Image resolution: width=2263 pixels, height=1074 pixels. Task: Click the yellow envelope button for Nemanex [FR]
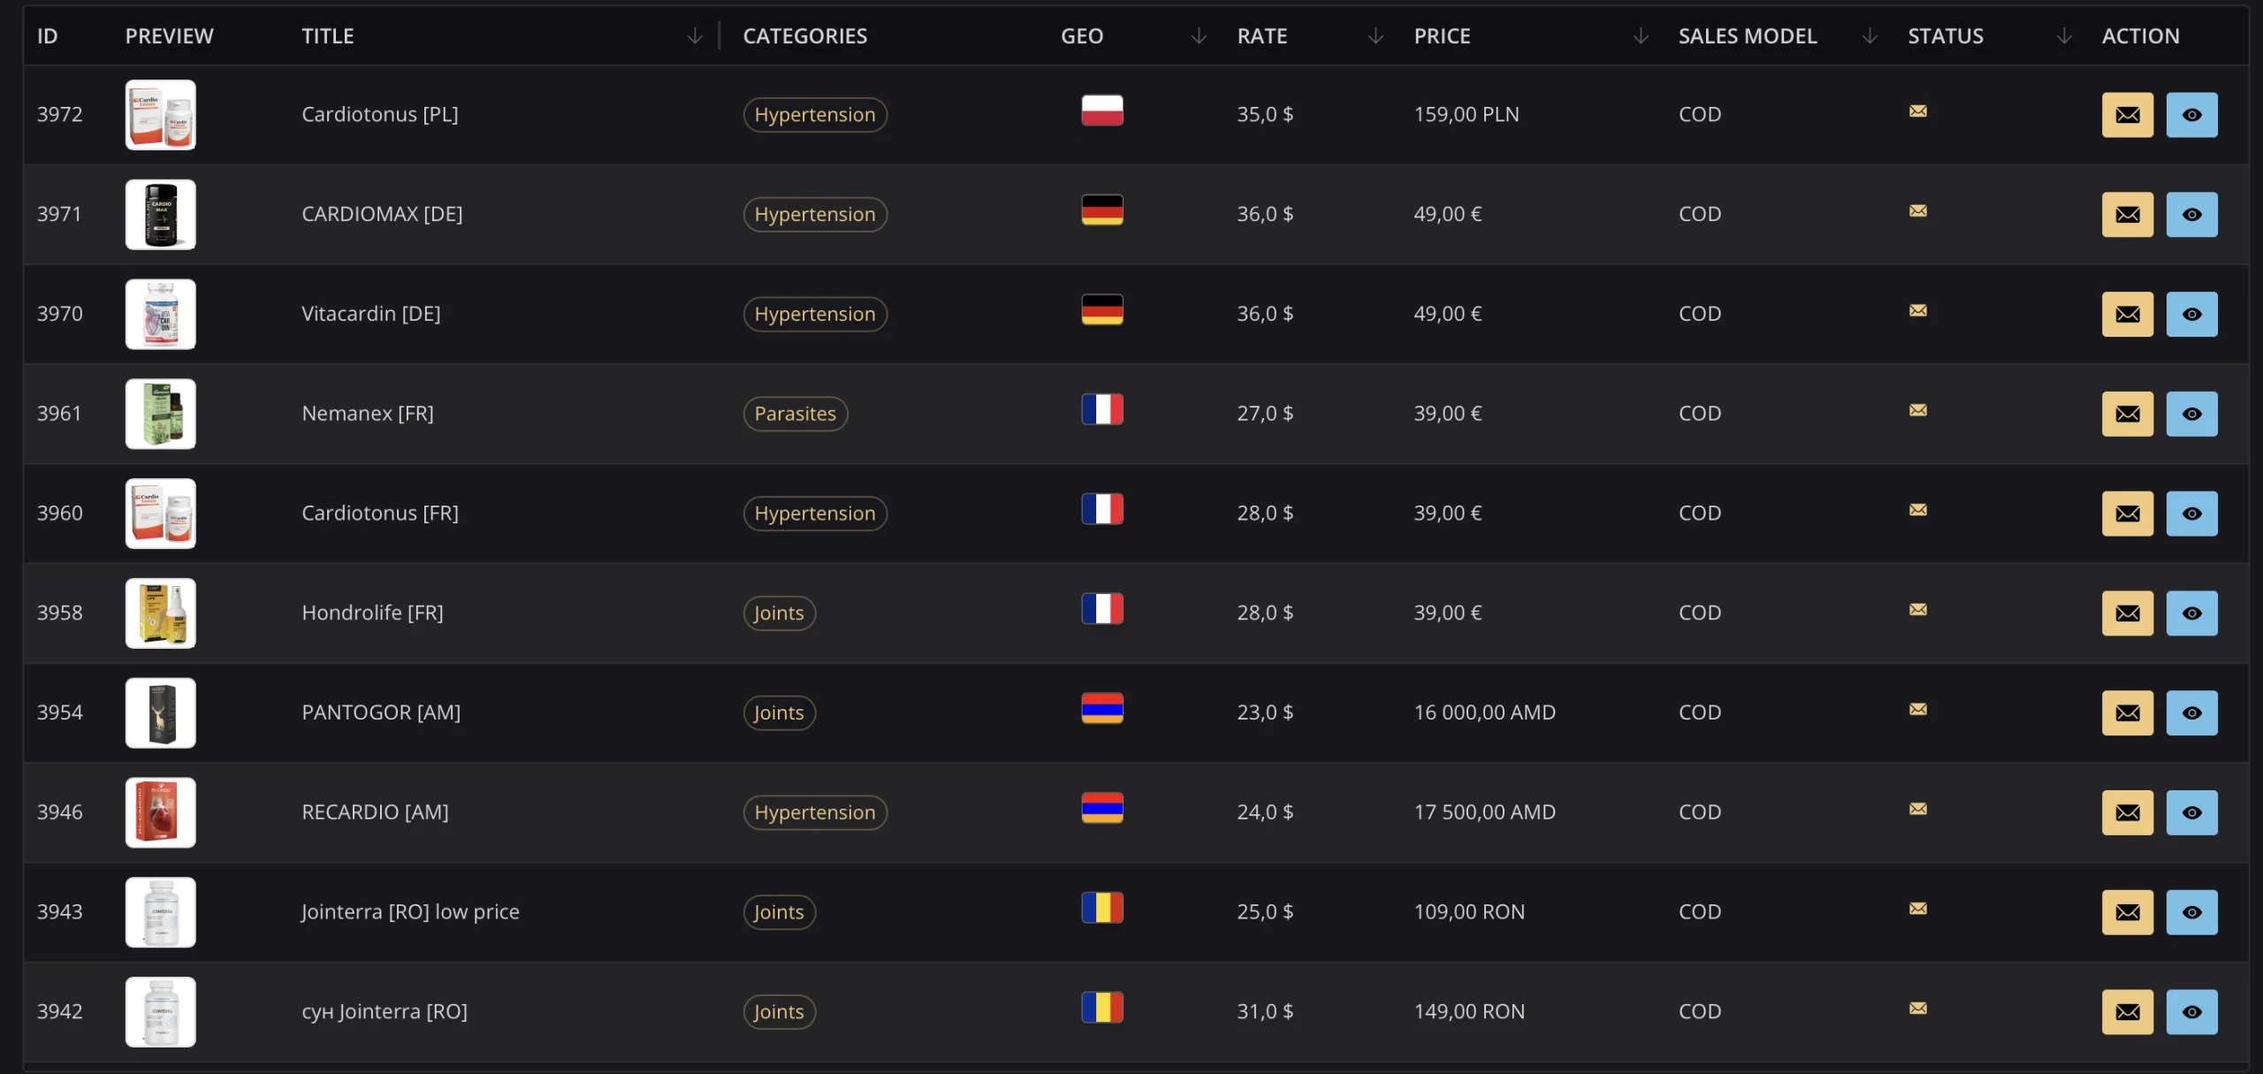2127,414
